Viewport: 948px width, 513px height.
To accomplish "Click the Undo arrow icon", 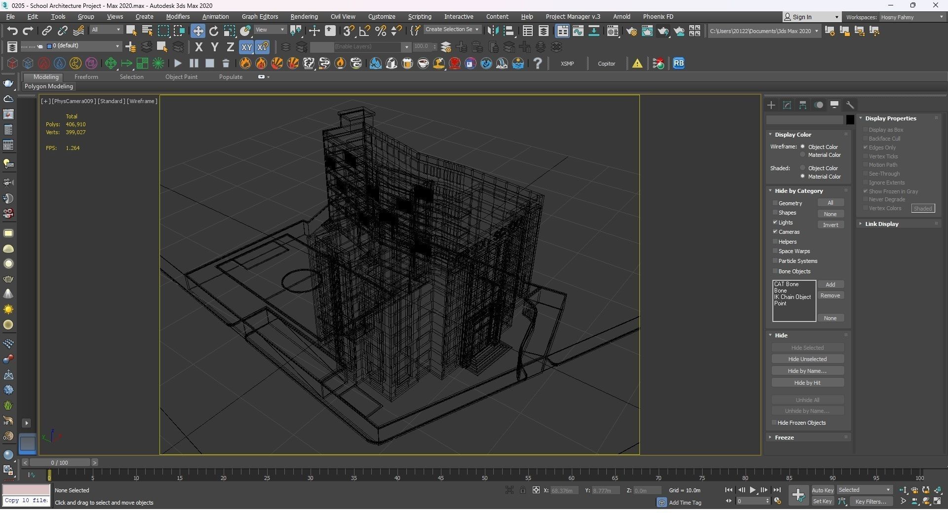I will [x=12, y=31].
